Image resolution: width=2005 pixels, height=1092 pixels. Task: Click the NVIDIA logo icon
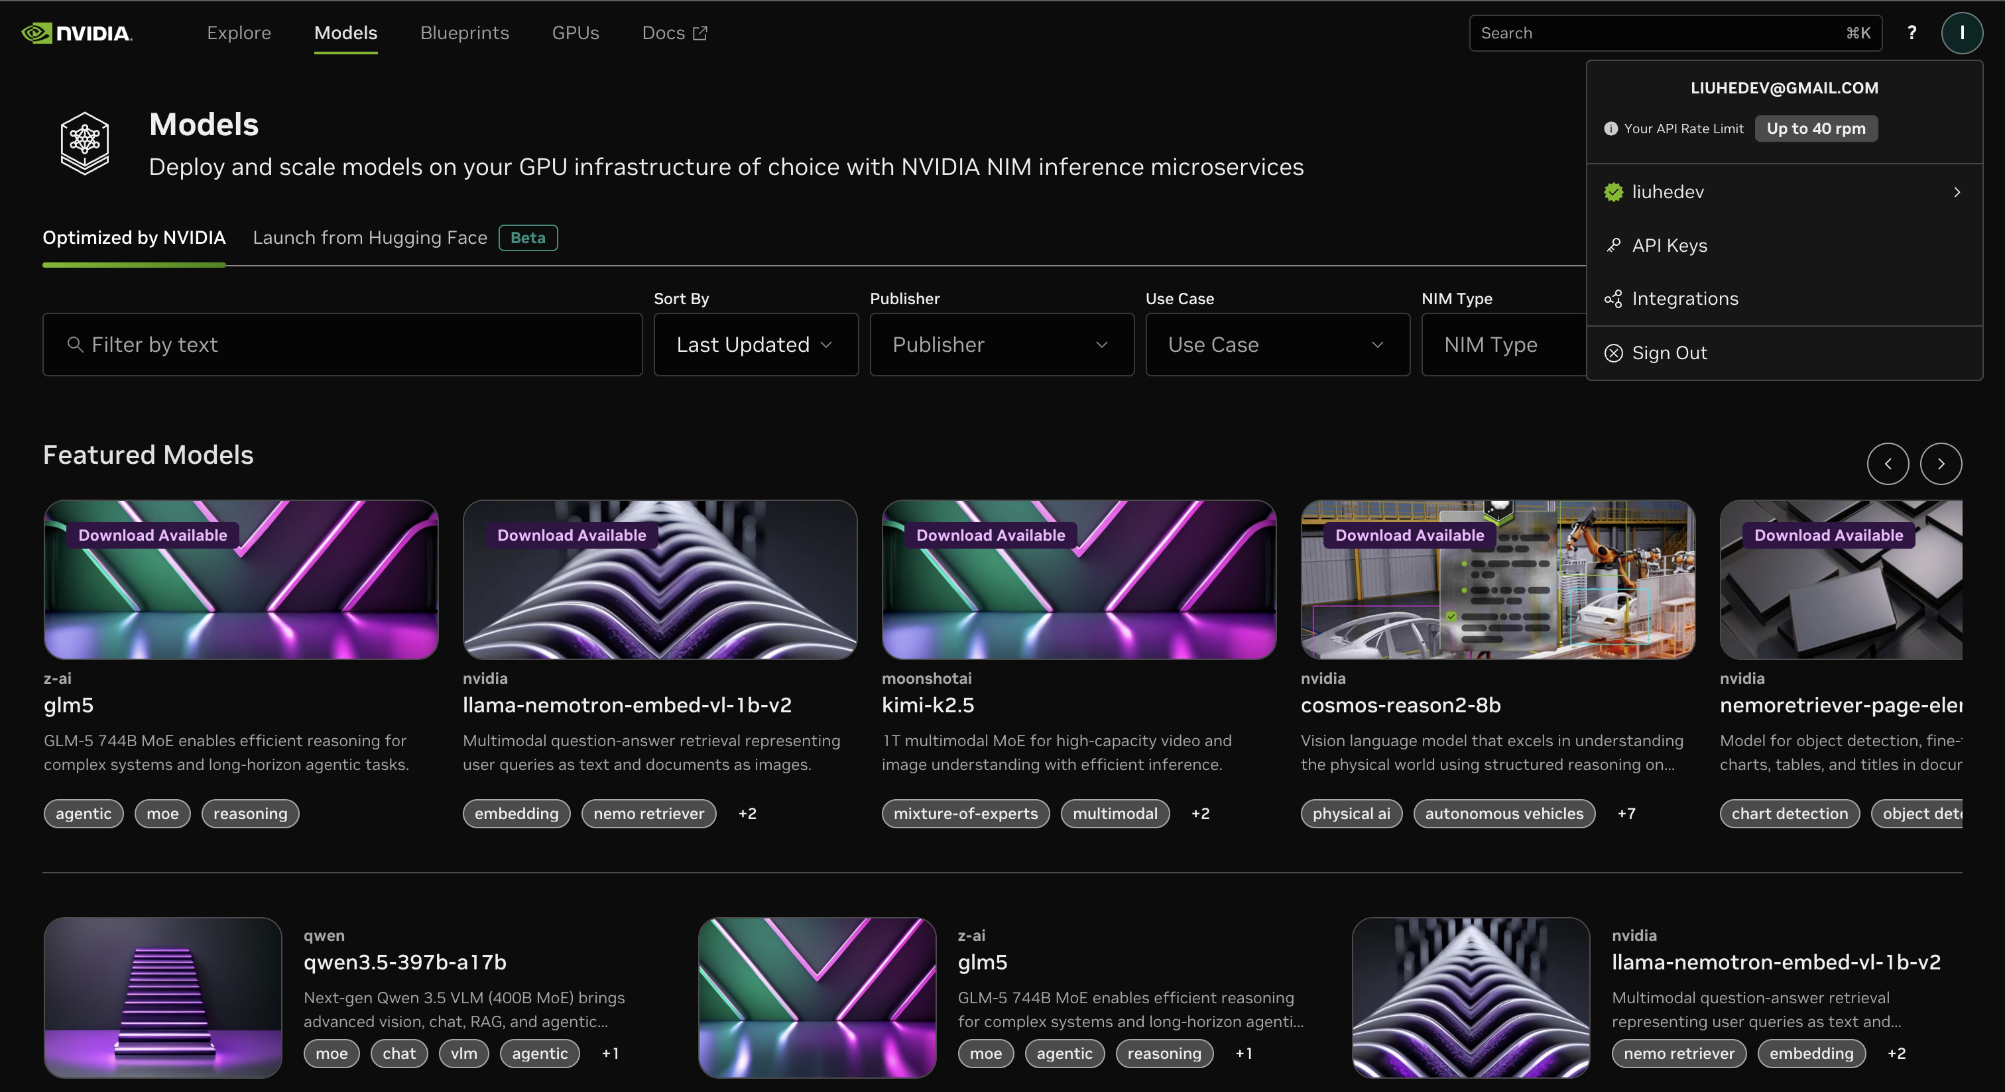(x=36, y=32)
